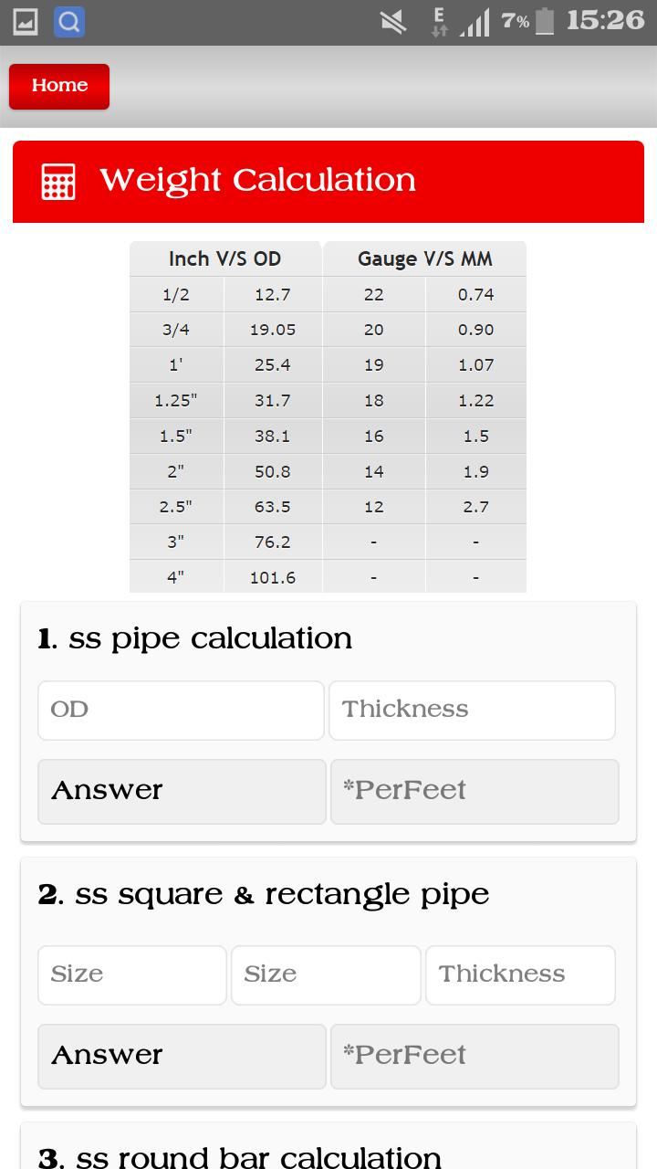Image resolution: width=657 pixels, height=1169 pixels.
Task: Focus second Size field for rectangle pipe
Action: (326, 974)
